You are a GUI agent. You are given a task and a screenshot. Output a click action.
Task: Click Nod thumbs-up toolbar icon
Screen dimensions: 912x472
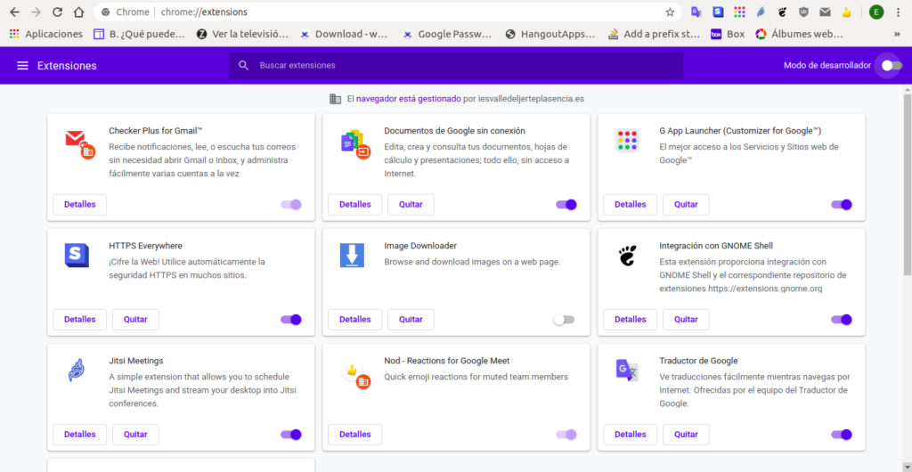pyautogui.click(x=846, y=12)
